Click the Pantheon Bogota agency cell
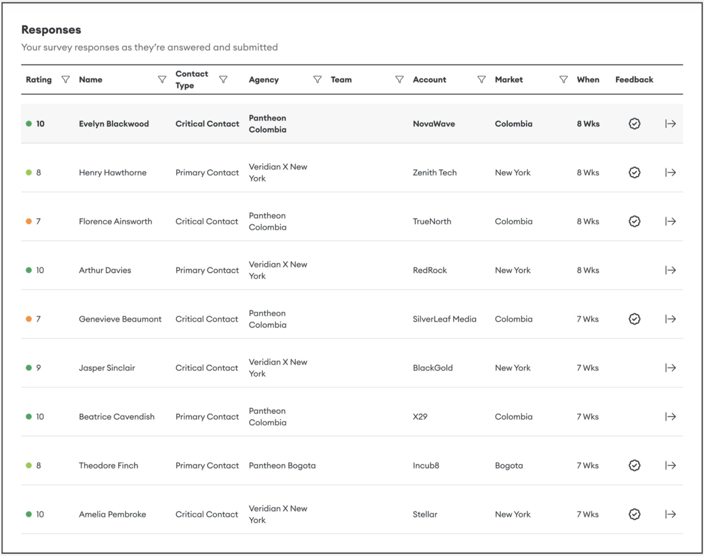The height and width of the screenshot is (556, 704). pos(282,466)
